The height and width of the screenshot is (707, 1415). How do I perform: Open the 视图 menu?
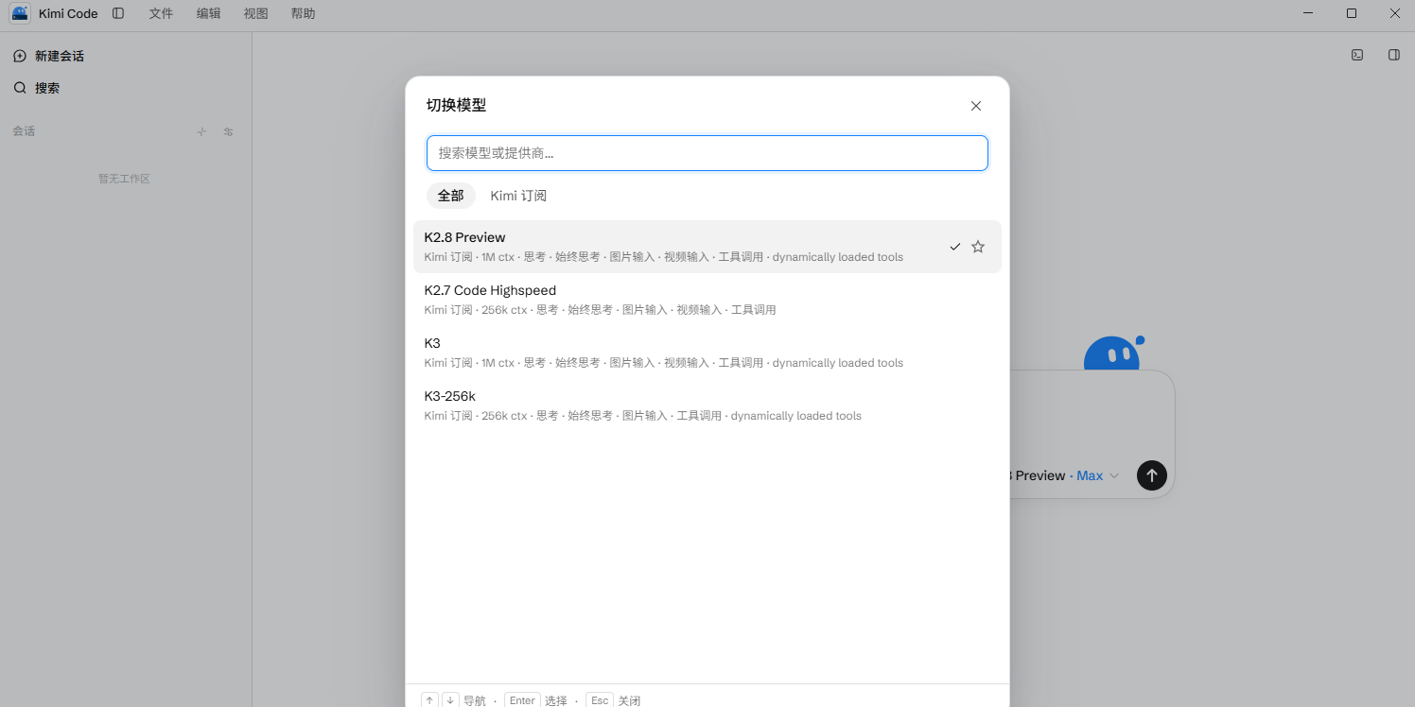click(x=256, y=13)
